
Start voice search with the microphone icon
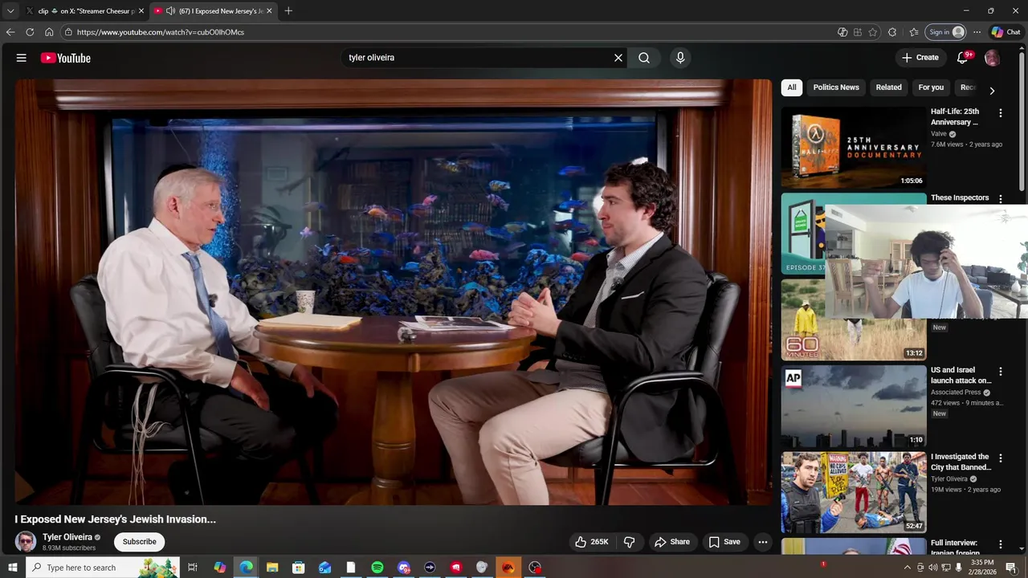pos(680,58)
